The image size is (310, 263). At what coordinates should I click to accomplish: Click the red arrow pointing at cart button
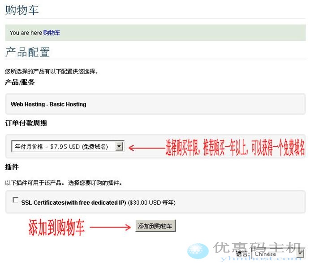pos(110,228)
